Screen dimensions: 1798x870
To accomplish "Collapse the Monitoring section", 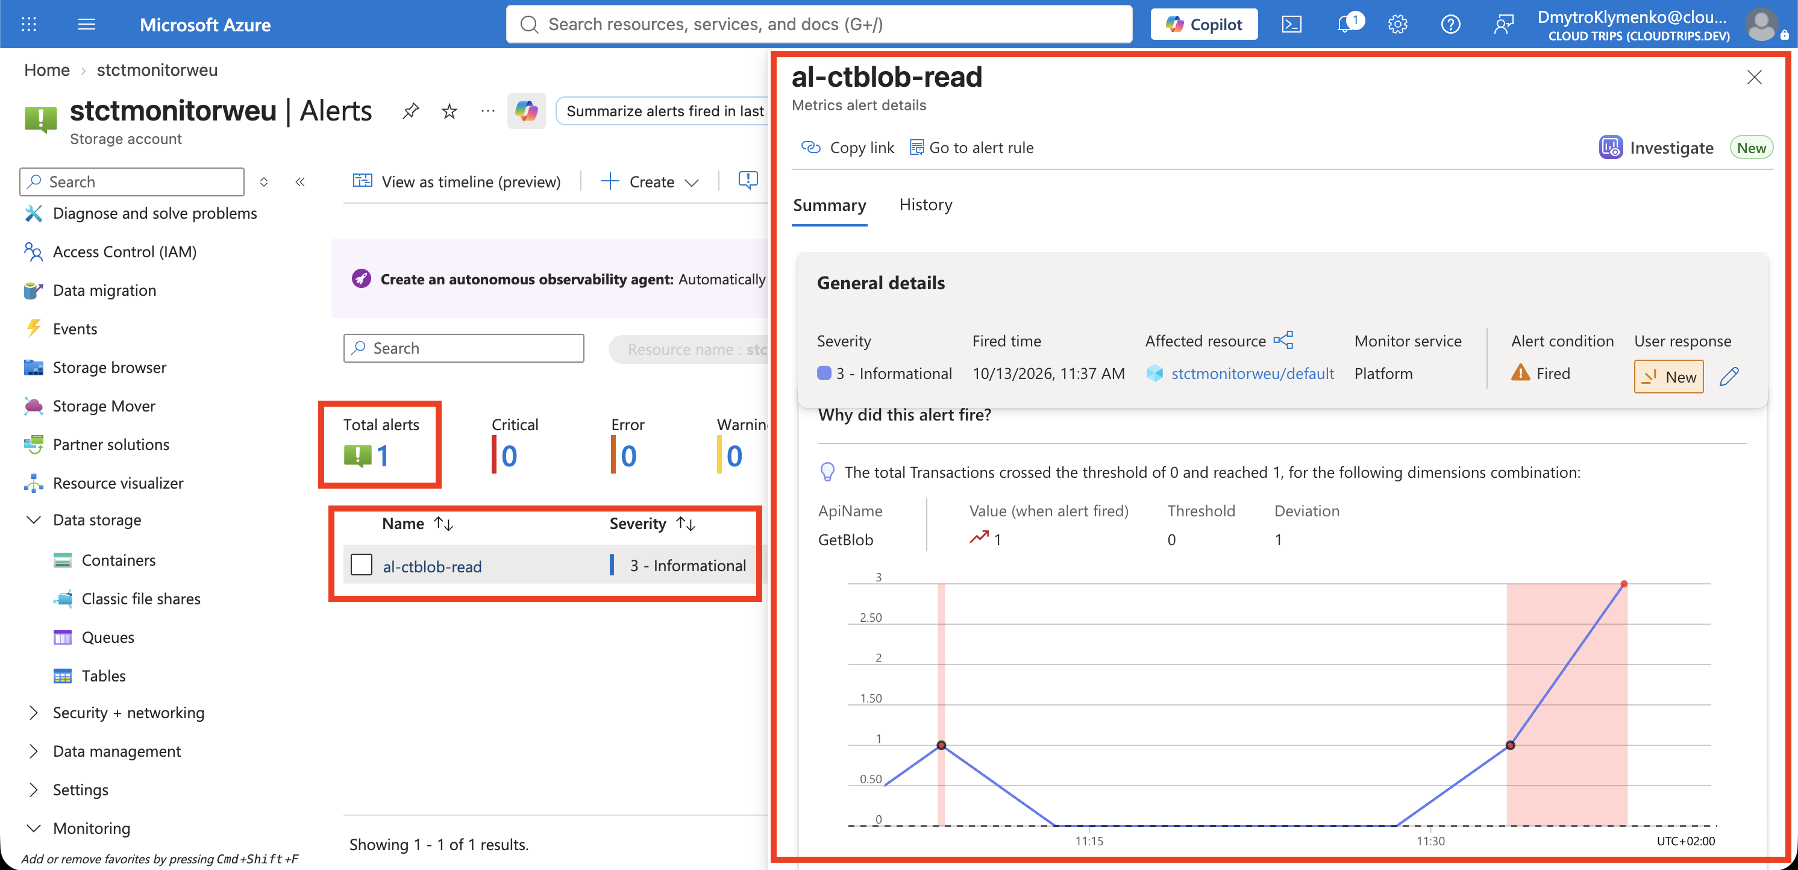I will pos(33,828).
